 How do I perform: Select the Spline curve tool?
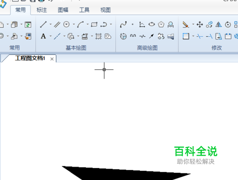coord(123,24)
